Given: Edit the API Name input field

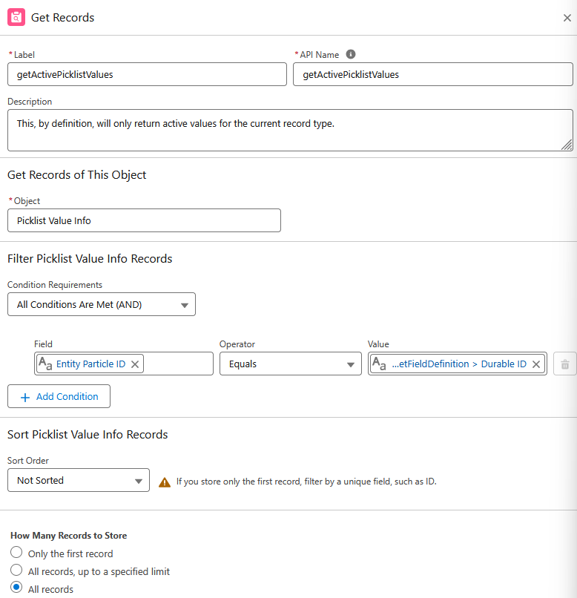Looking at the screenshot, I should pos(433,74).
